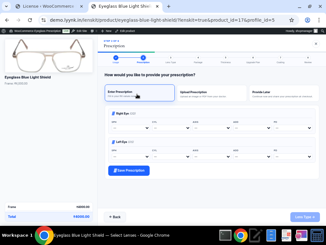Pick the Provide Later option

pyautogui.click(x=284, y=93)
